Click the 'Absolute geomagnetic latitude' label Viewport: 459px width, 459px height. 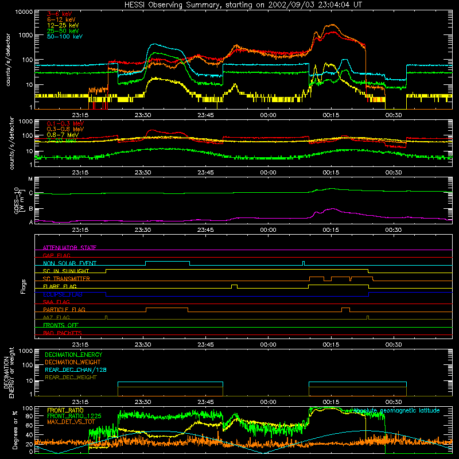point(396,411)
